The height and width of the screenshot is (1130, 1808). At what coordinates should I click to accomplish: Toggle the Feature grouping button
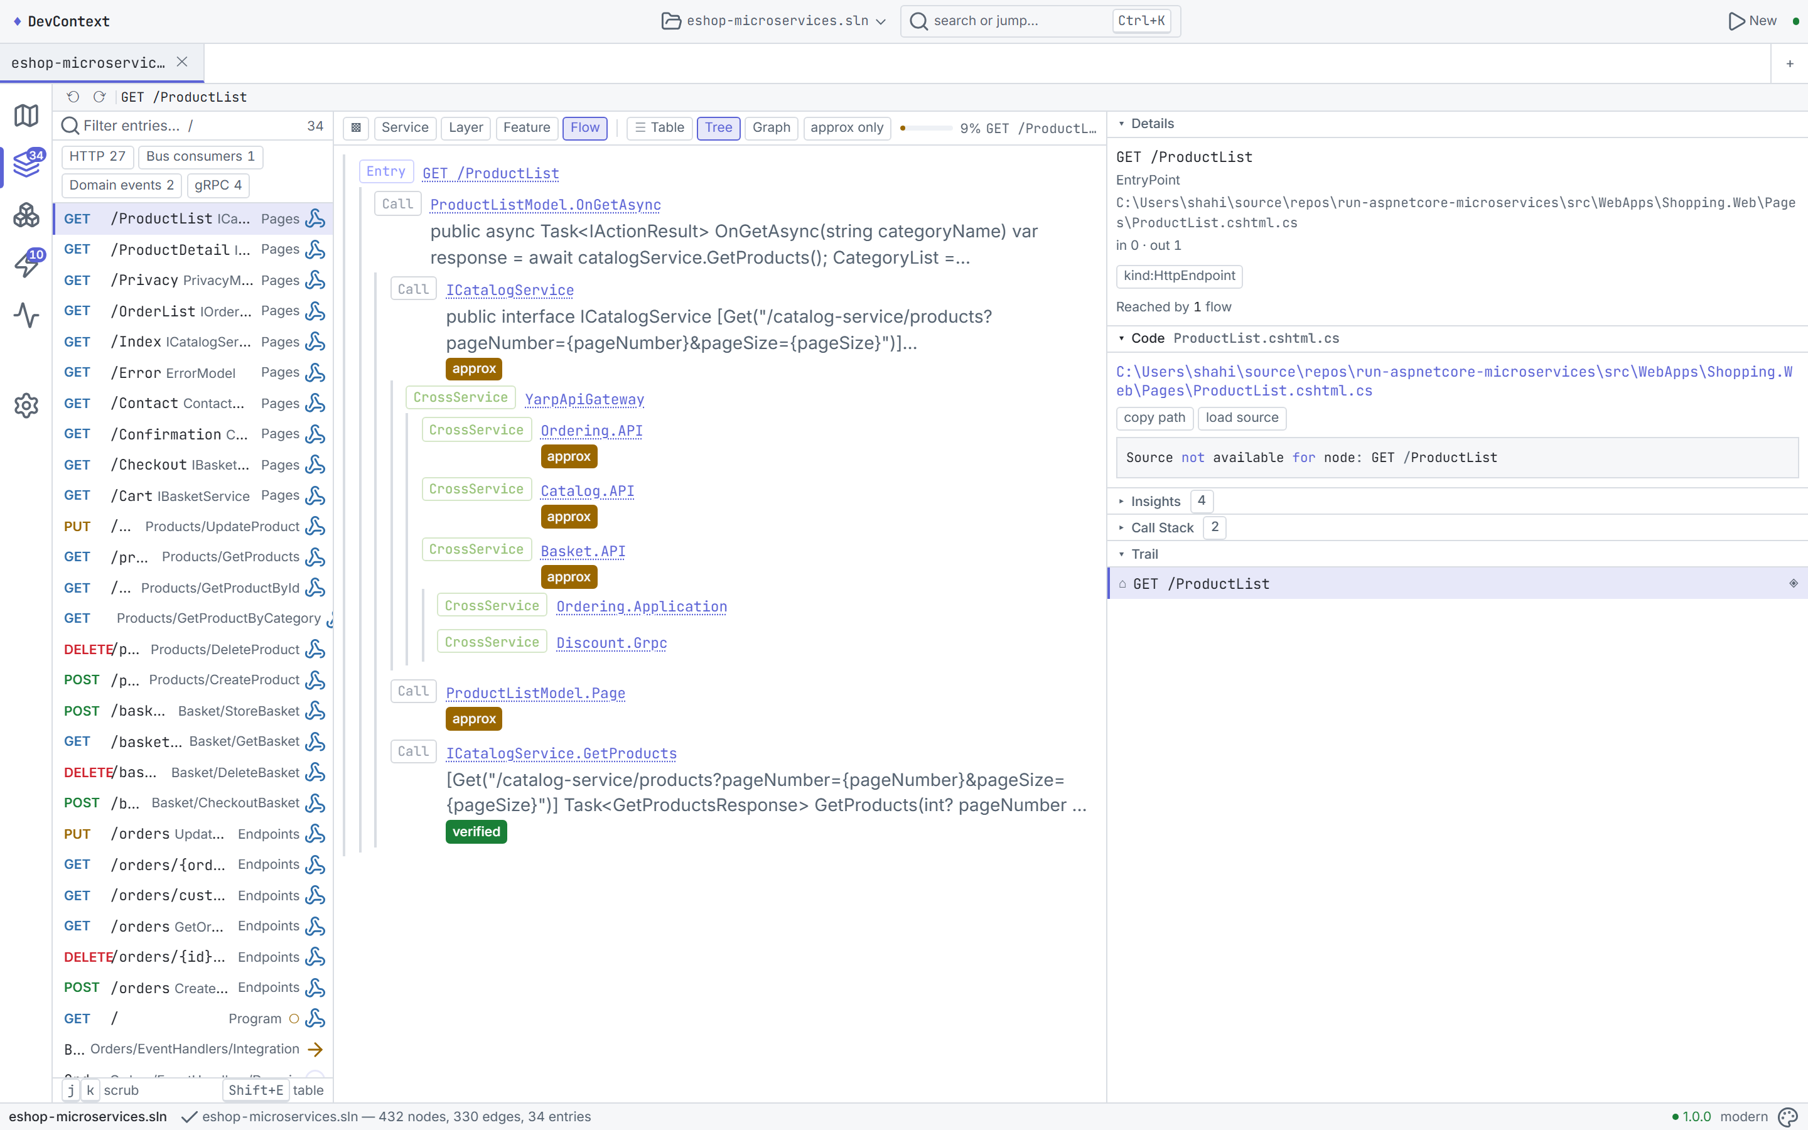coord(527,128)
